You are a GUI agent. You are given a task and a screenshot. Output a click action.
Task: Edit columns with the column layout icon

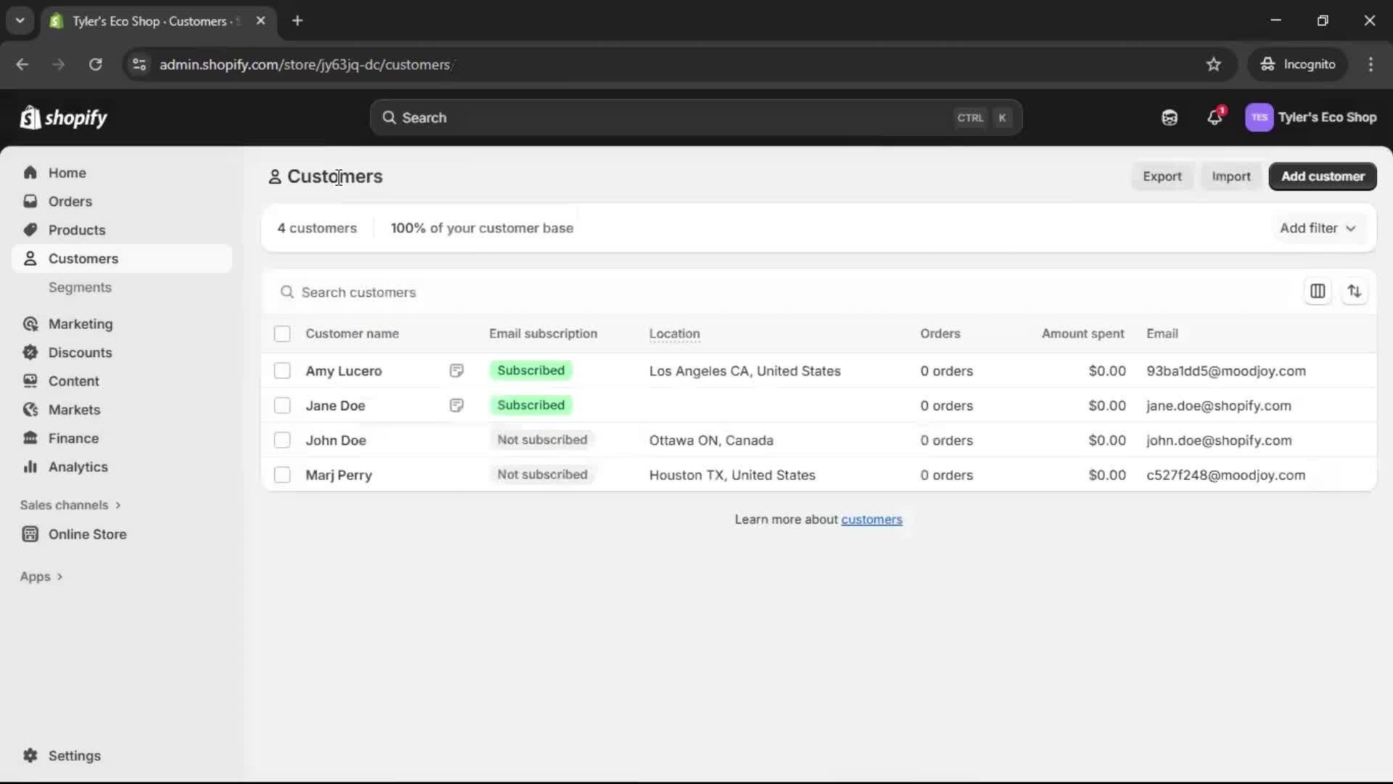point(1318,291)
